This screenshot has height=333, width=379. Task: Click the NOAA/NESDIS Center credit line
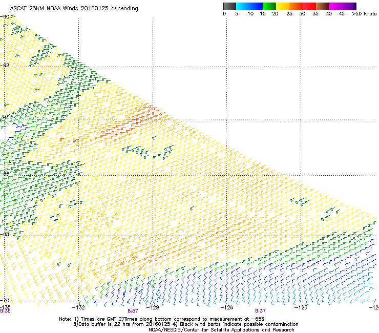[x=221, y=330]
